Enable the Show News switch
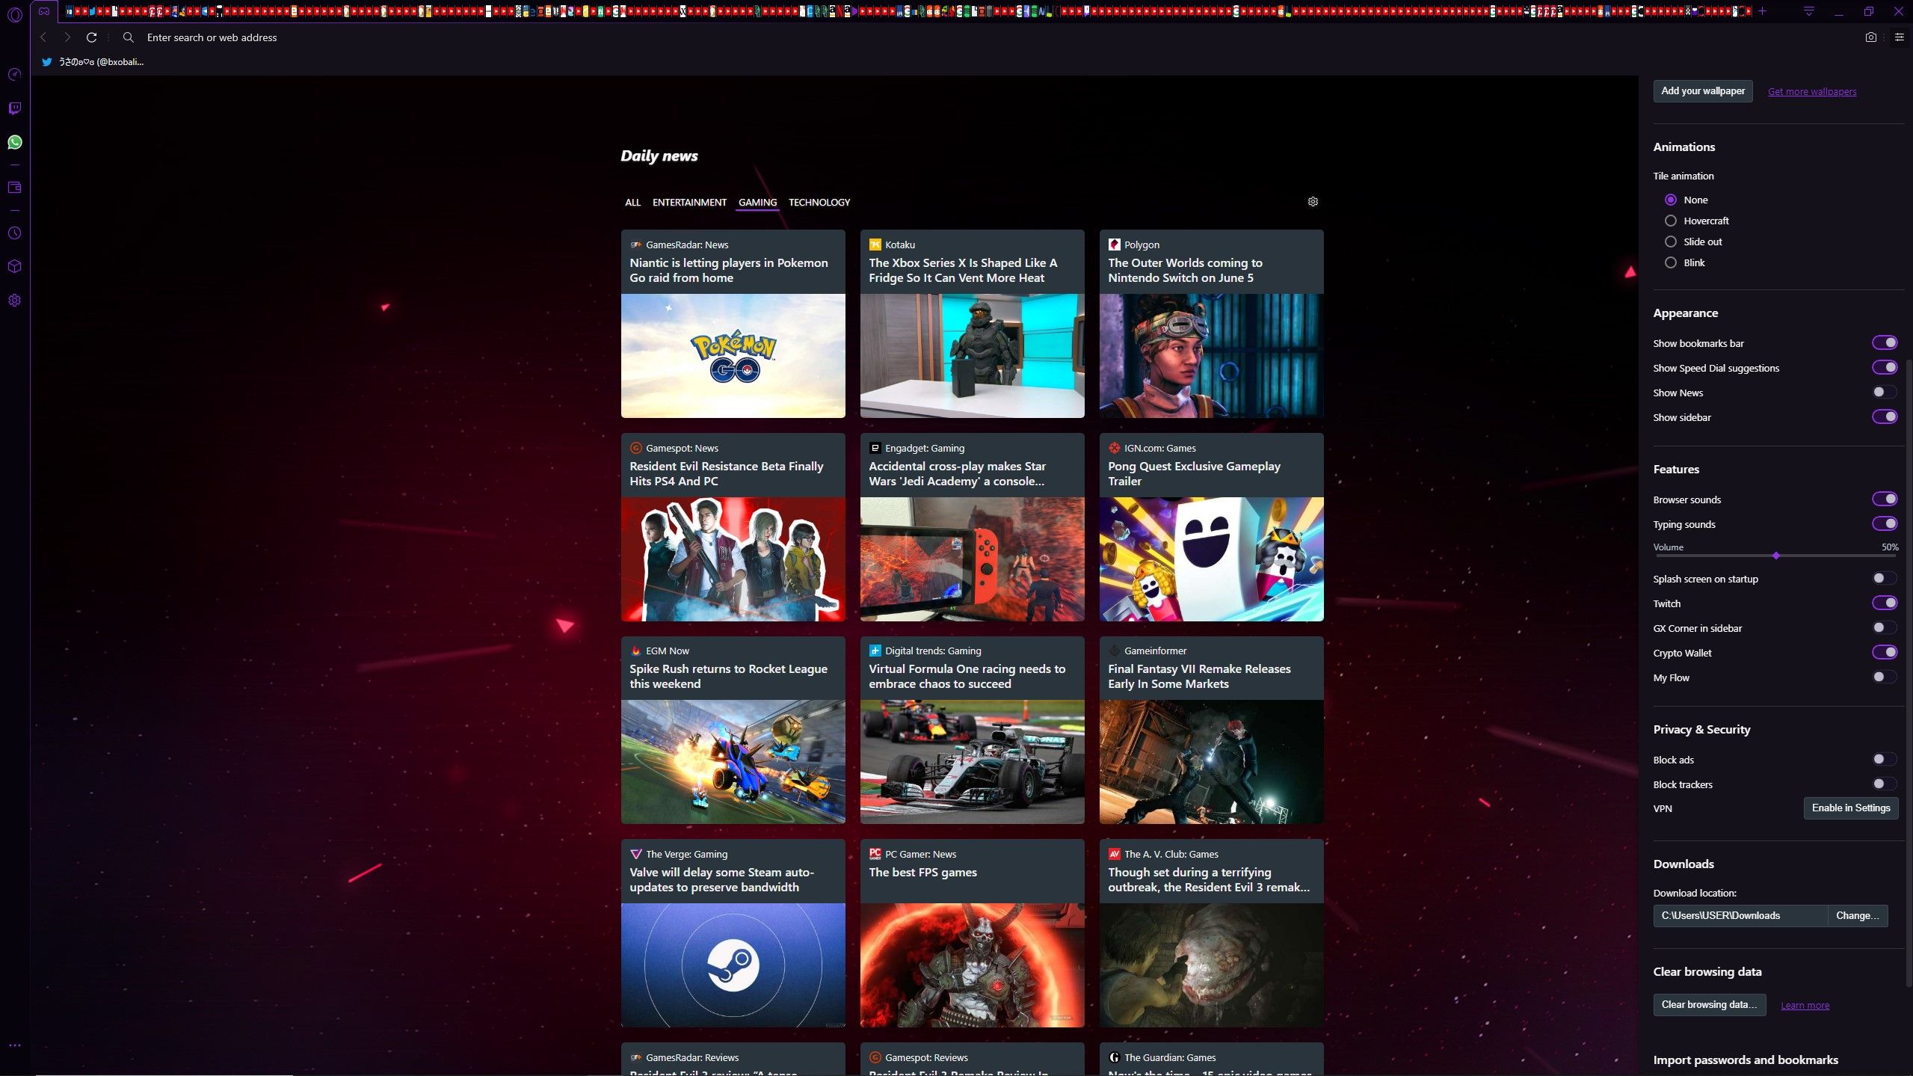This screenshot has width=1913, height=1076. click(x=1884, y=392)
